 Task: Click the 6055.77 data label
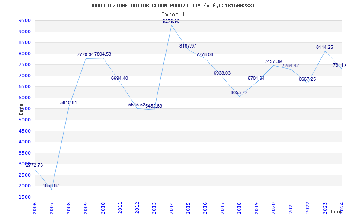click(239, 93)
